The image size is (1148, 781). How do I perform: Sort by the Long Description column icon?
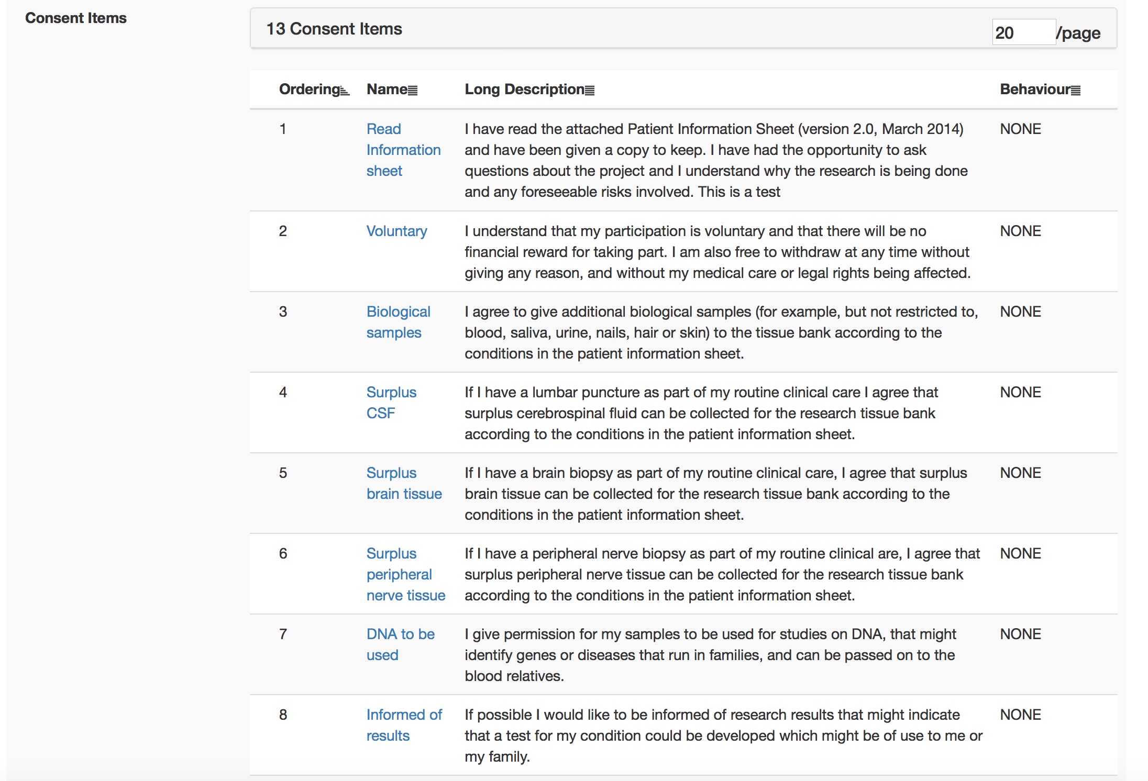click(590, 91)
